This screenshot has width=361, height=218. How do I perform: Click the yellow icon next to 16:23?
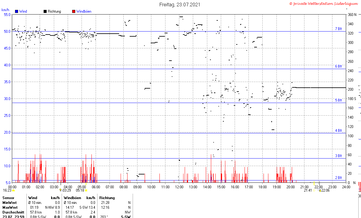tap(13, 190)
